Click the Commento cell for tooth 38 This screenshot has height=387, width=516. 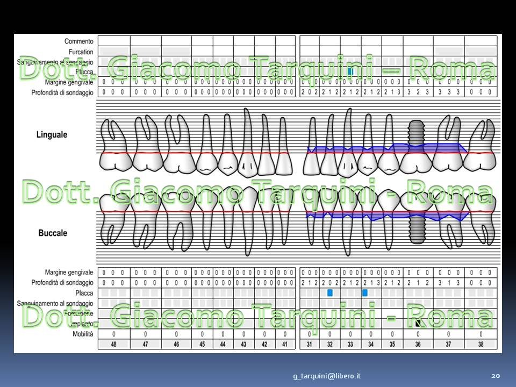tap(481, 41)
